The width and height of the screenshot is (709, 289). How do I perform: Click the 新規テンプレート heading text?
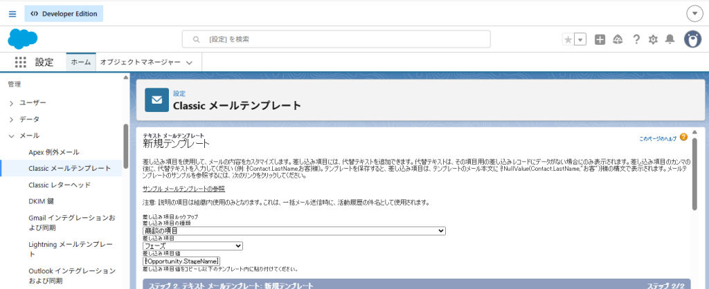176,144
